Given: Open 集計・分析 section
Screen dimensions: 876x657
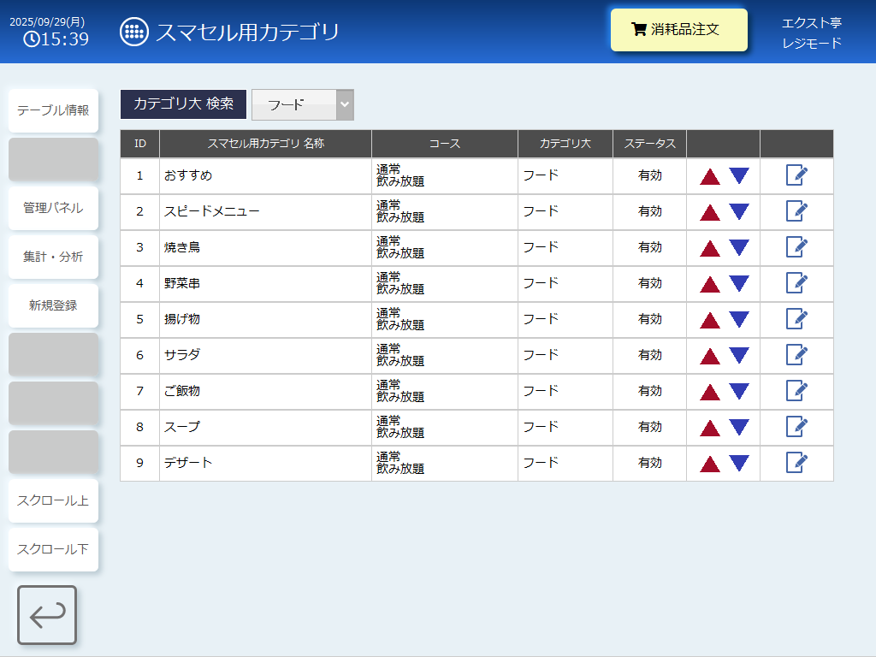Looking at the screenshot, I should pos(53,257).
